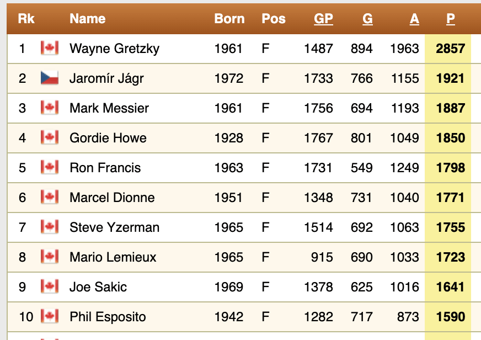Screen dimensions: 481x340
Task: Click the Czech flag beside Jaromír Jágr
Action: (x=50, y=78)
